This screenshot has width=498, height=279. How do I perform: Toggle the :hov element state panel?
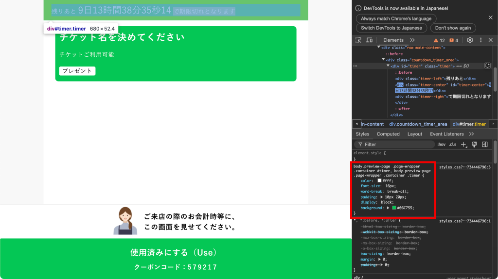click(x=441, y=145)
